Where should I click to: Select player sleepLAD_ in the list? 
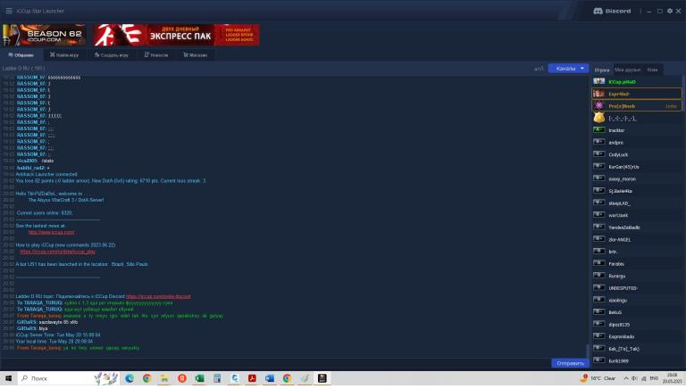637,203
